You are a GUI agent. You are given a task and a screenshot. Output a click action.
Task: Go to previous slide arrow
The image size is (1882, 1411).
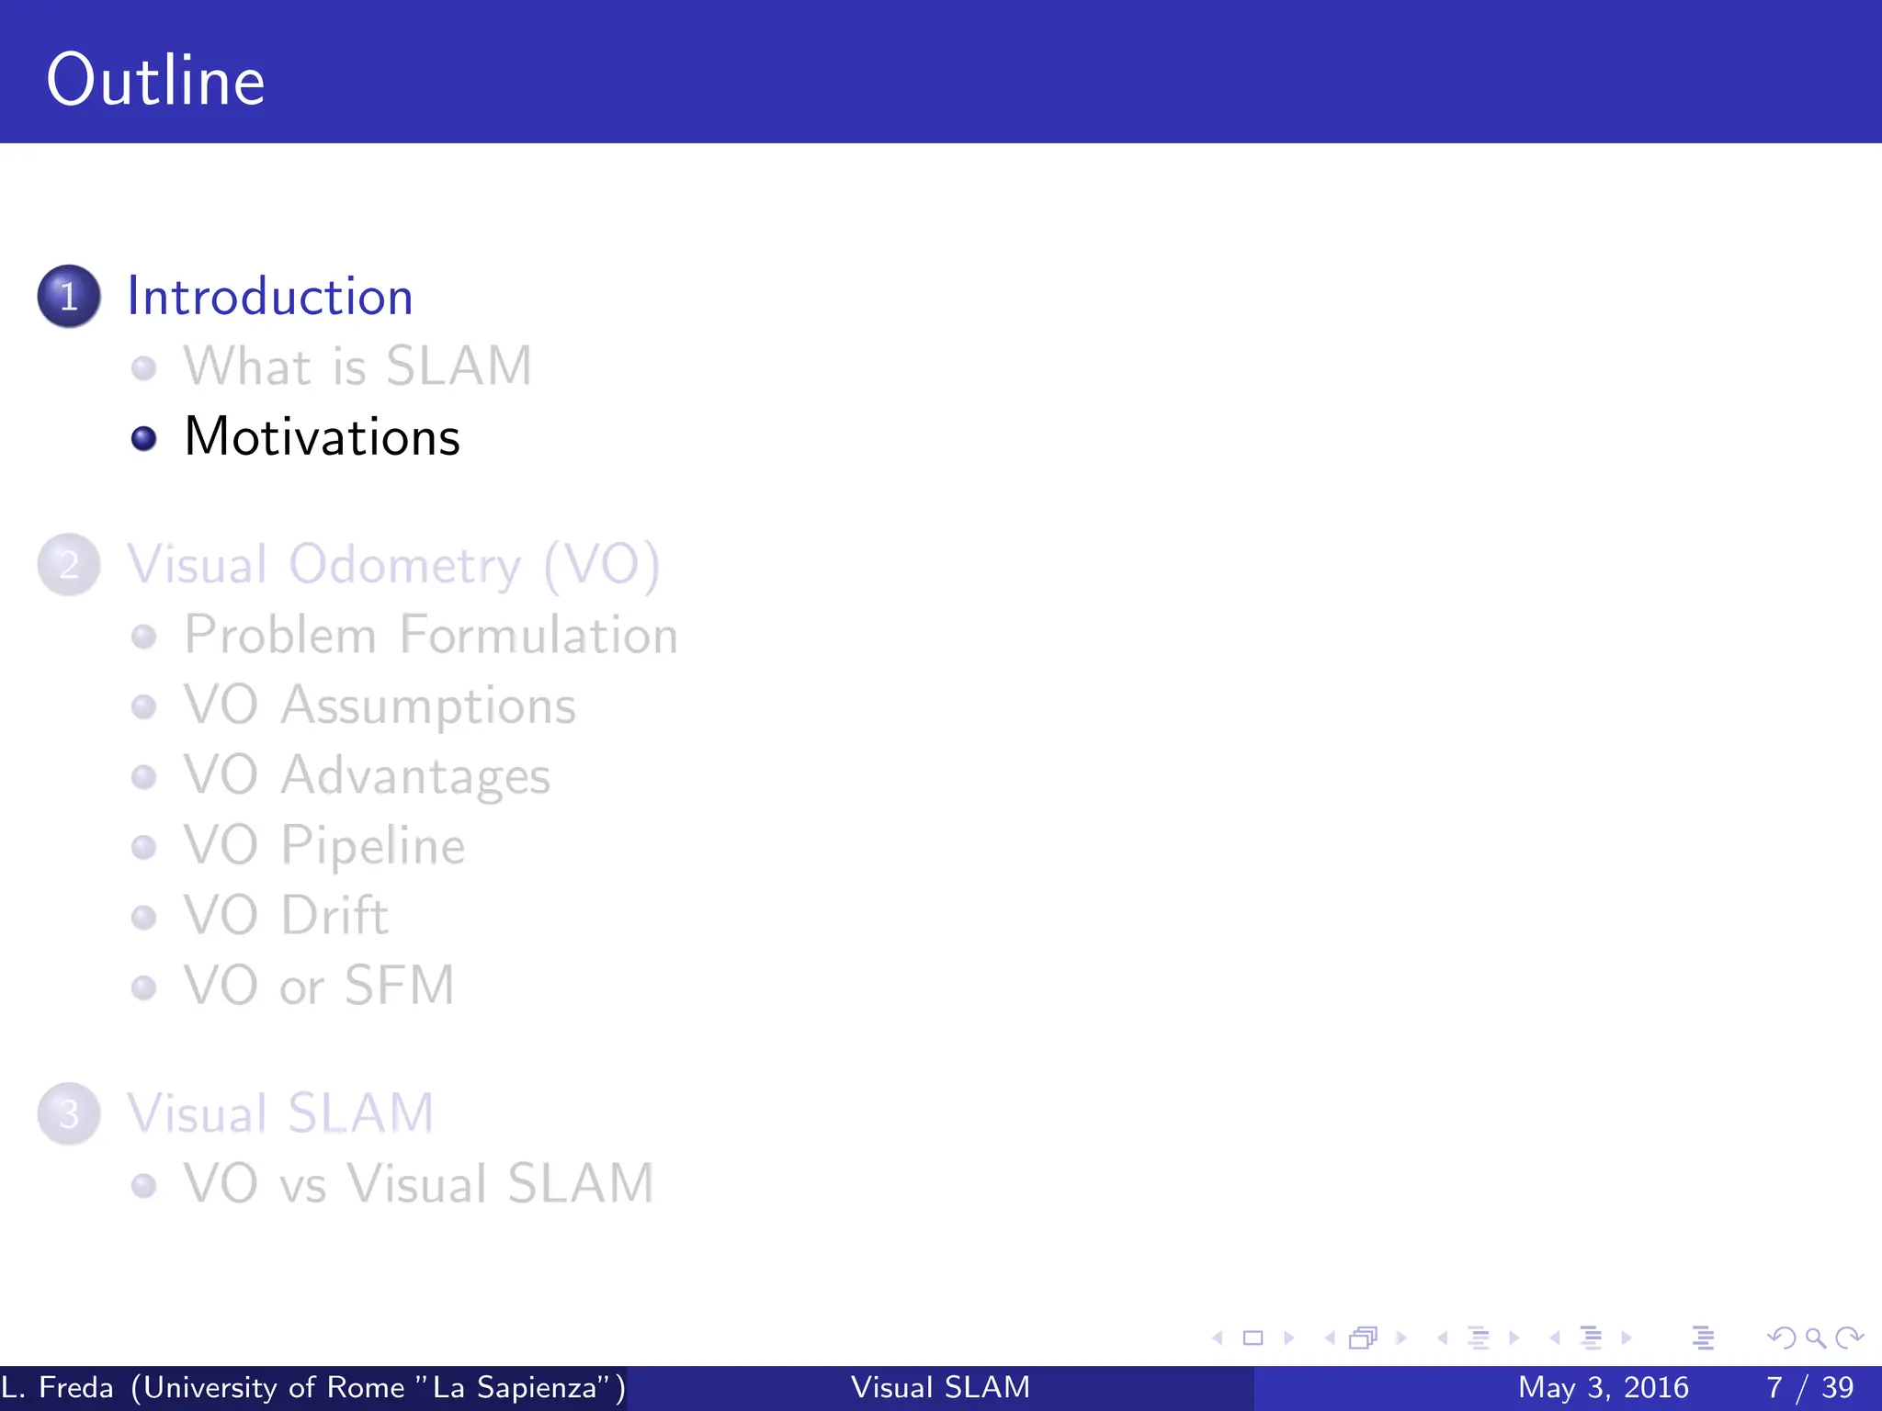point(1218,1338)
